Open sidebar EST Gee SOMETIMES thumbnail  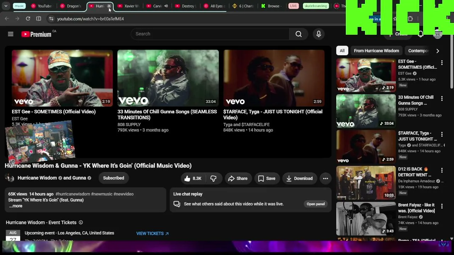click(366, 75)
